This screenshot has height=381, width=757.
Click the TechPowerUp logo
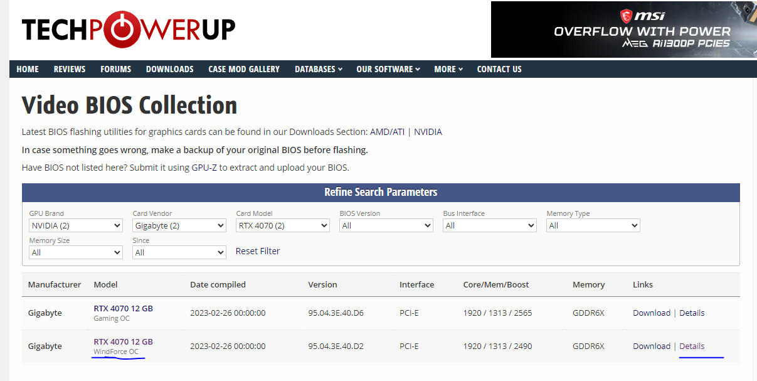click(x=129, y=28)
